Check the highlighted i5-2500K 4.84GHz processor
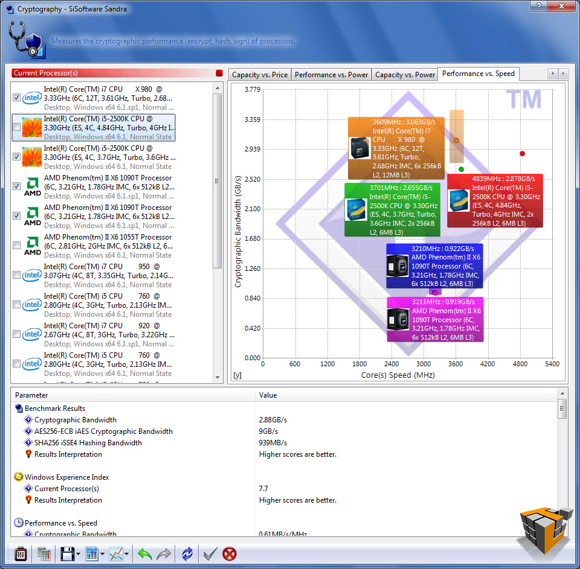This screenshot has width=580, height=569. coord(16,127)
